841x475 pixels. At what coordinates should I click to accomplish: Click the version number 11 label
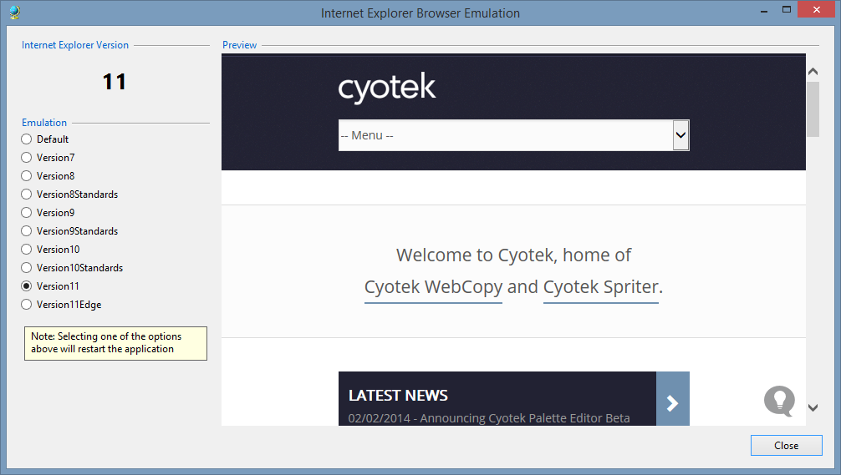point(115,82)
